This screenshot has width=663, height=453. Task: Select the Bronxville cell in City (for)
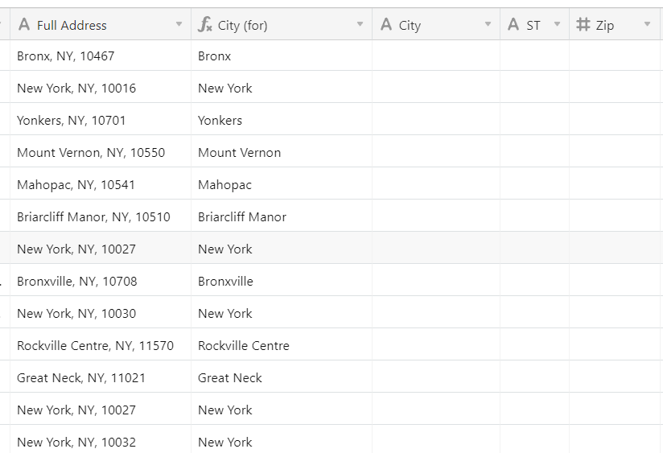(x=282, y=281)
